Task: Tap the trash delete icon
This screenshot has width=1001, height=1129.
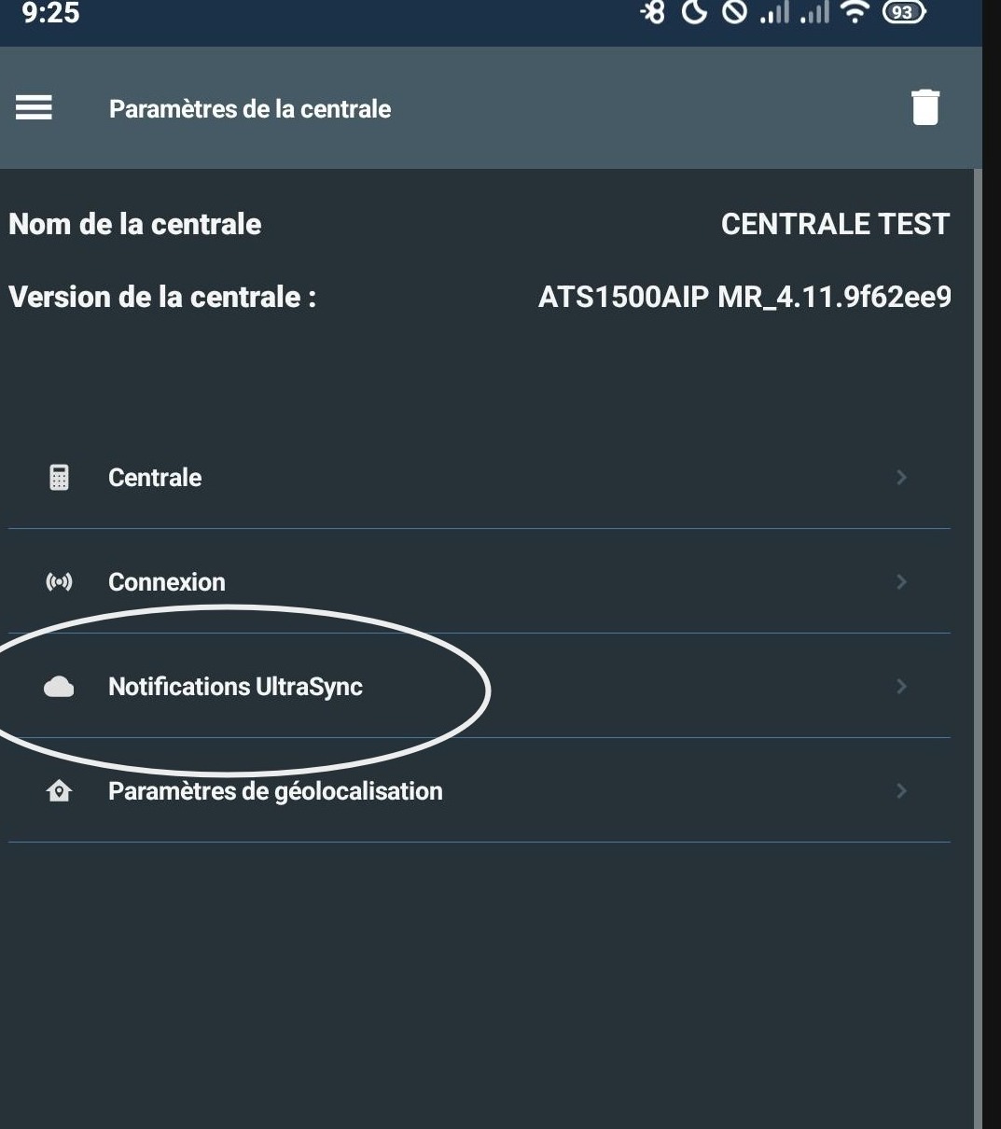Action: [x=925, y=107]
